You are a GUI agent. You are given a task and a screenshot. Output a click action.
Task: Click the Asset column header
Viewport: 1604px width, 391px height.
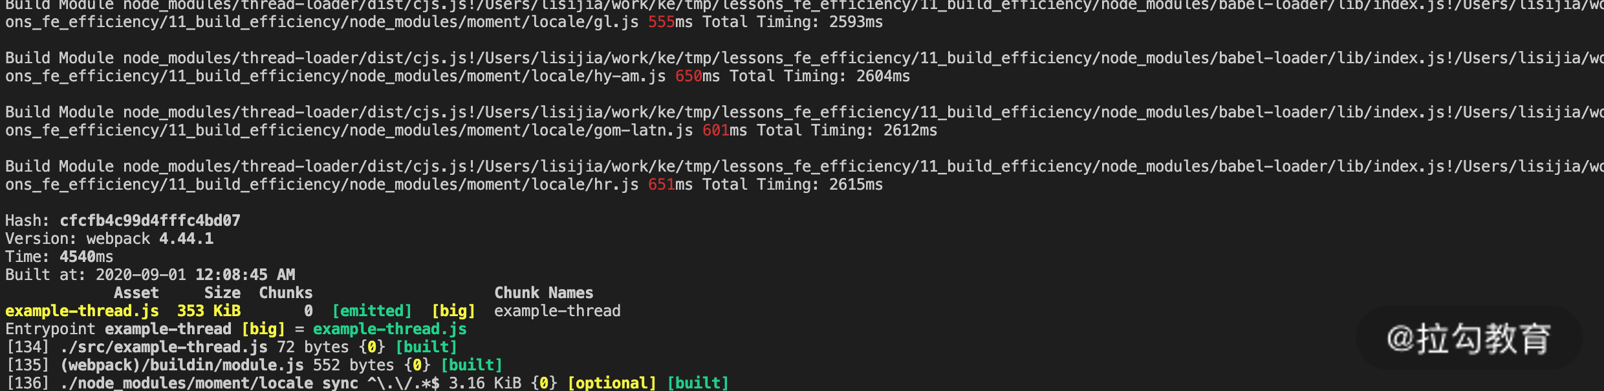point(136,293)
